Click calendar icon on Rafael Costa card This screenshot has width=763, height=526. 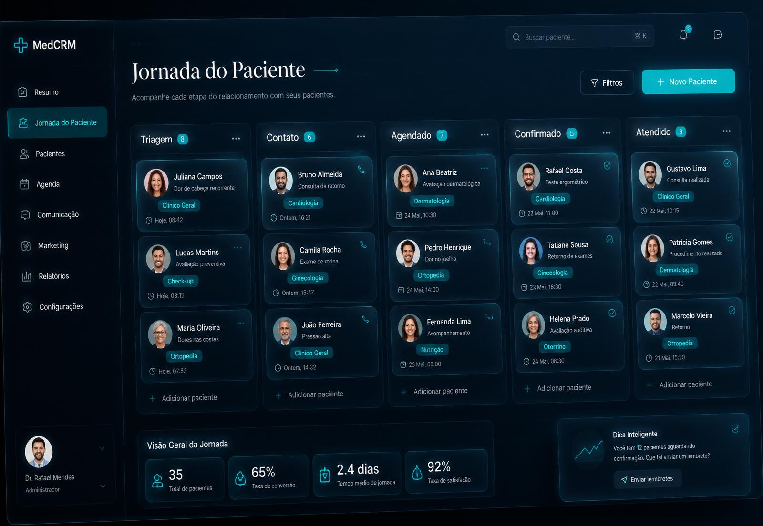coord(521,213)
